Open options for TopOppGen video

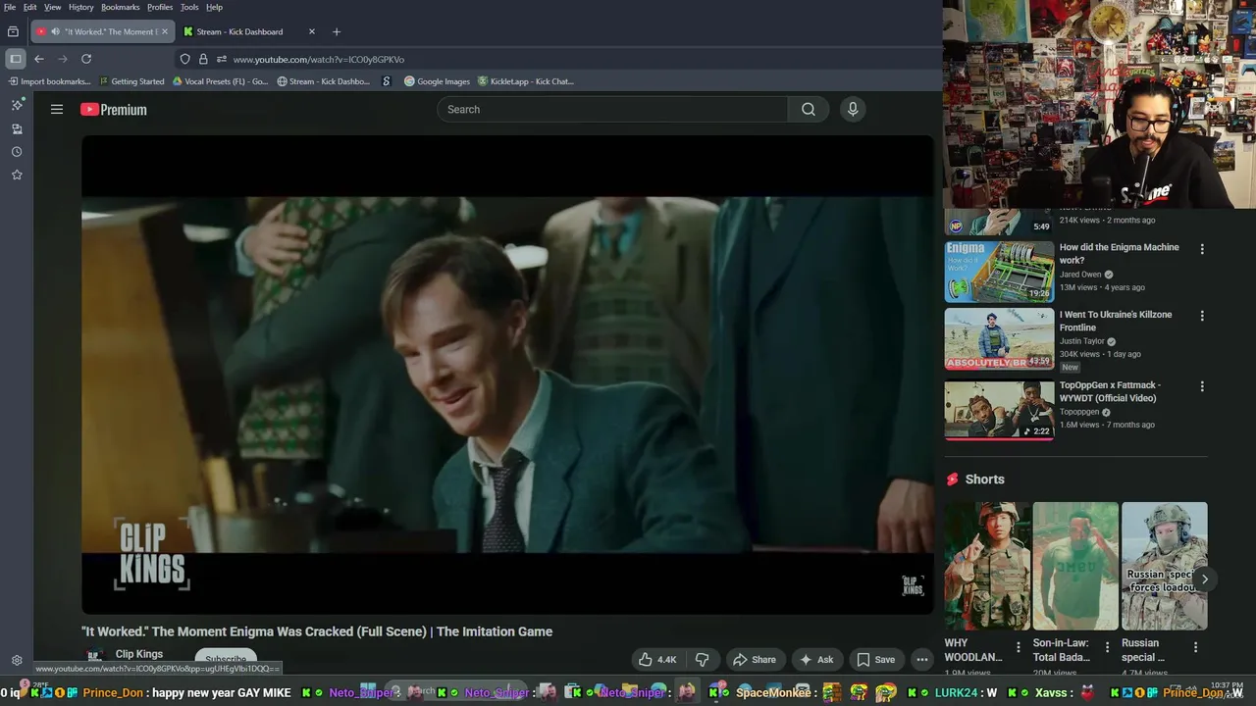1202,386
